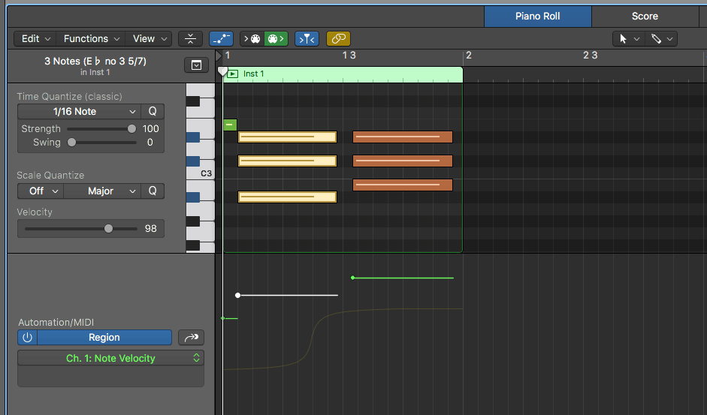
Task: Switch to the Score tab
Action: coord(645,17)
